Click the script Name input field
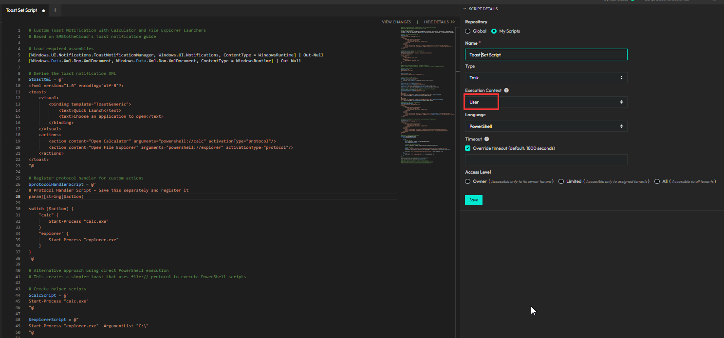The width and height of the screenshot is (724, 338). click(x=546, y=55)
